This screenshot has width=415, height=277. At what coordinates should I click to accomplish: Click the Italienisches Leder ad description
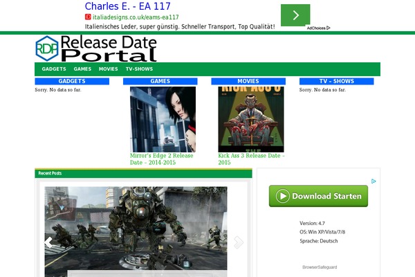point(180,26)
